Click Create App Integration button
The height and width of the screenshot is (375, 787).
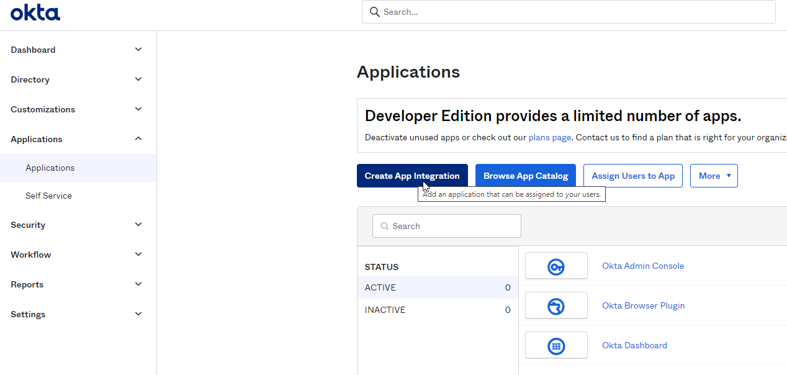tap(411, 176)
